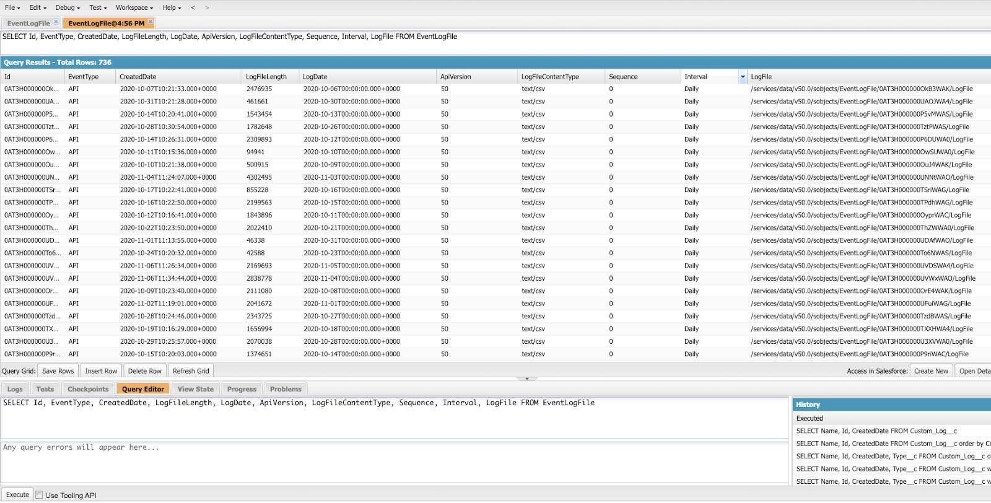The width and height of the screenshot is (991, 503).
Task: Toggle the Use Tooling API checkbox
Action: (x=39, y=495)
